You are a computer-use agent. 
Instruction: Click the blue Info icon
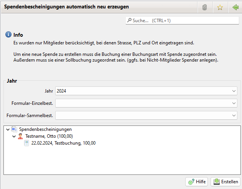(x=8, y=35)
